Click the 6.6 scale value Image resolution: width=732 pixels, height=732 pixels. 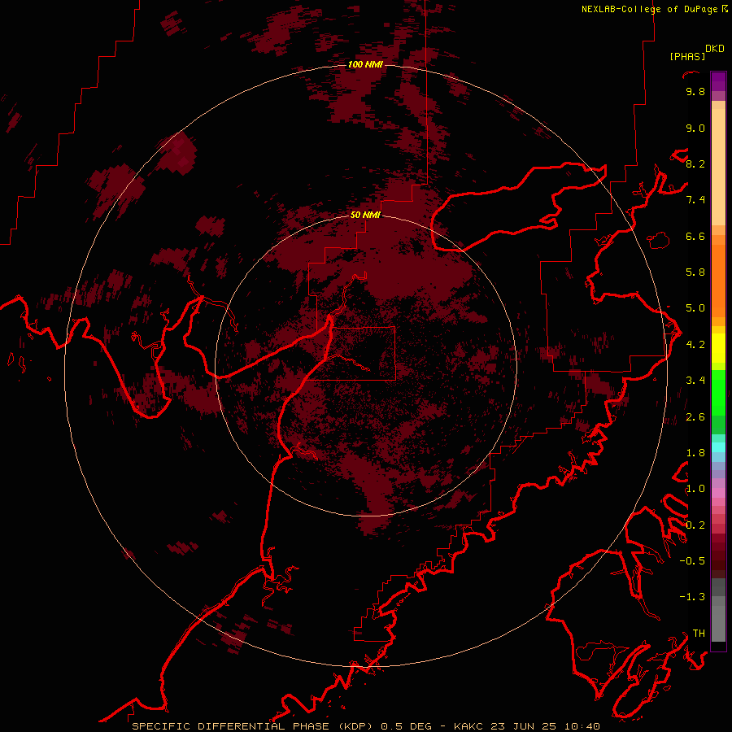coord(695,236)
